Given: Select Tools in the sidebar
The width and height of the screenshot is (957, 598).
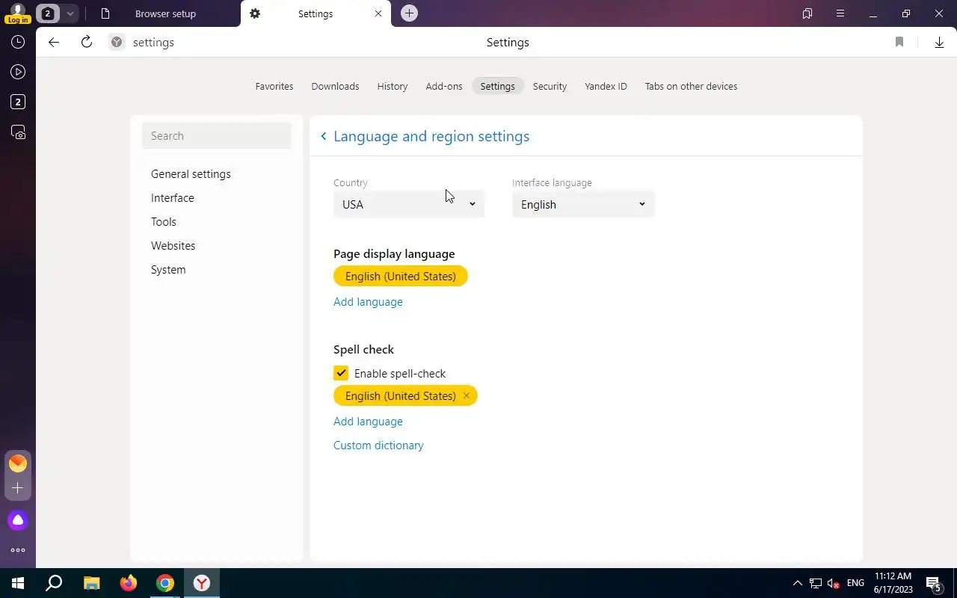Looking at the screenshot, I should coord(164,222).
